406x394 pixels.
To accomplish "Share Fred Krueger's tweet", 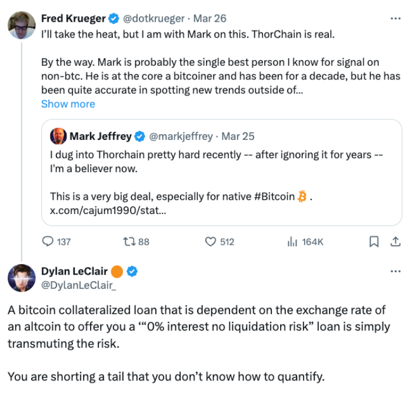I will click(x=395, y=242).
